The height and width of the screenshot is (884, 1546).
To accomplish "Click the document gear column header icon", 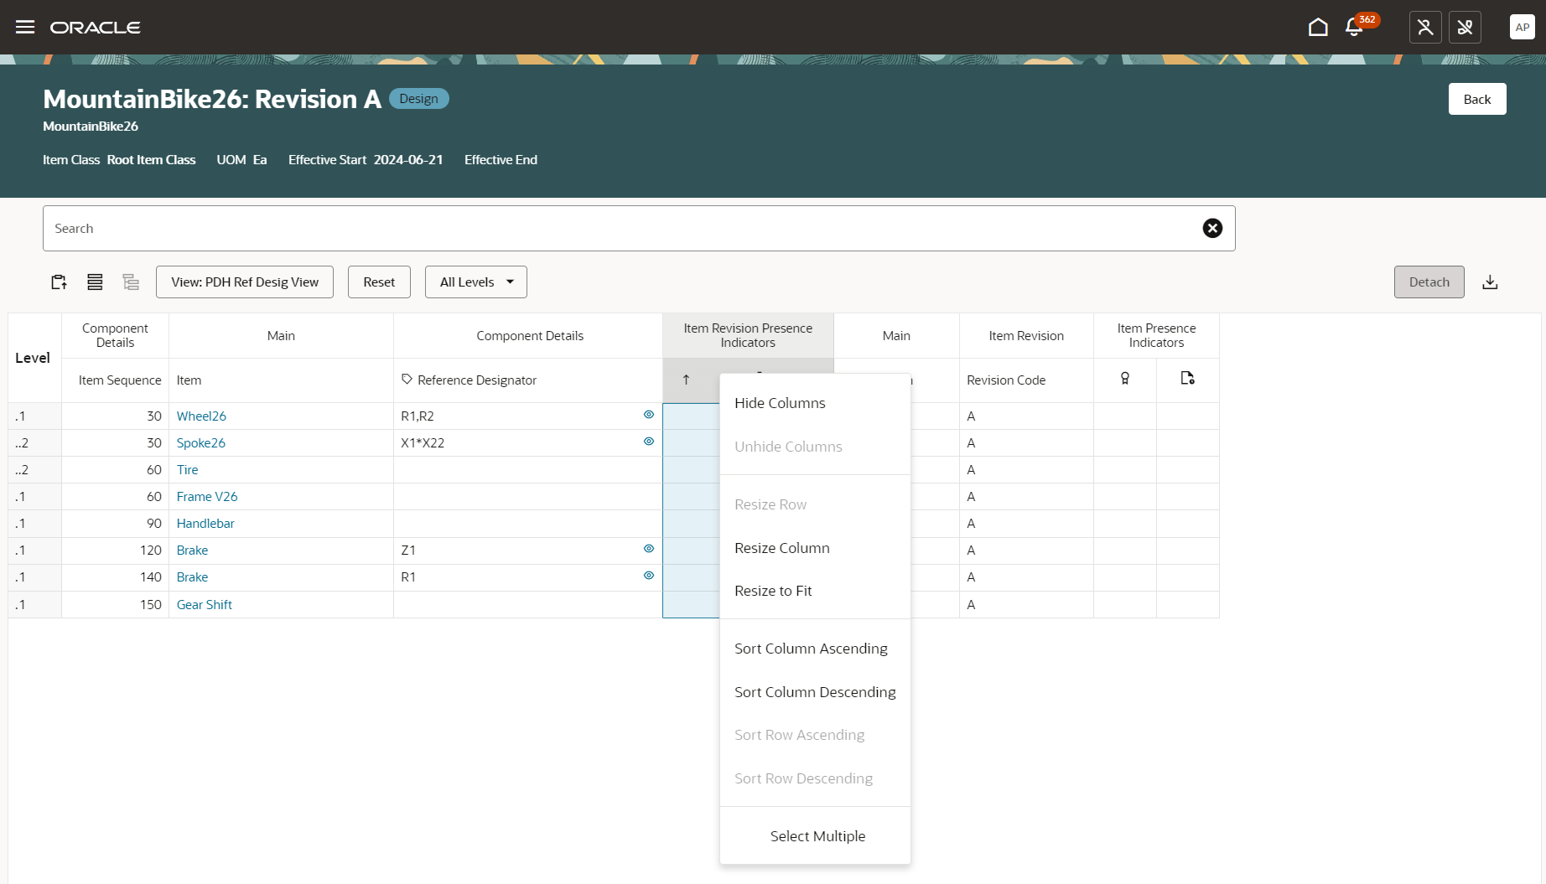I will (1188, 379).
